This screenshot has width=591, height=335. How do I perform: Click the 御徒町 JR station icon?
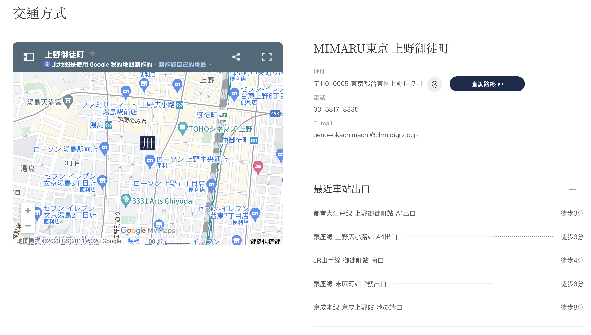pyautogui.click(x=223, y=115)
